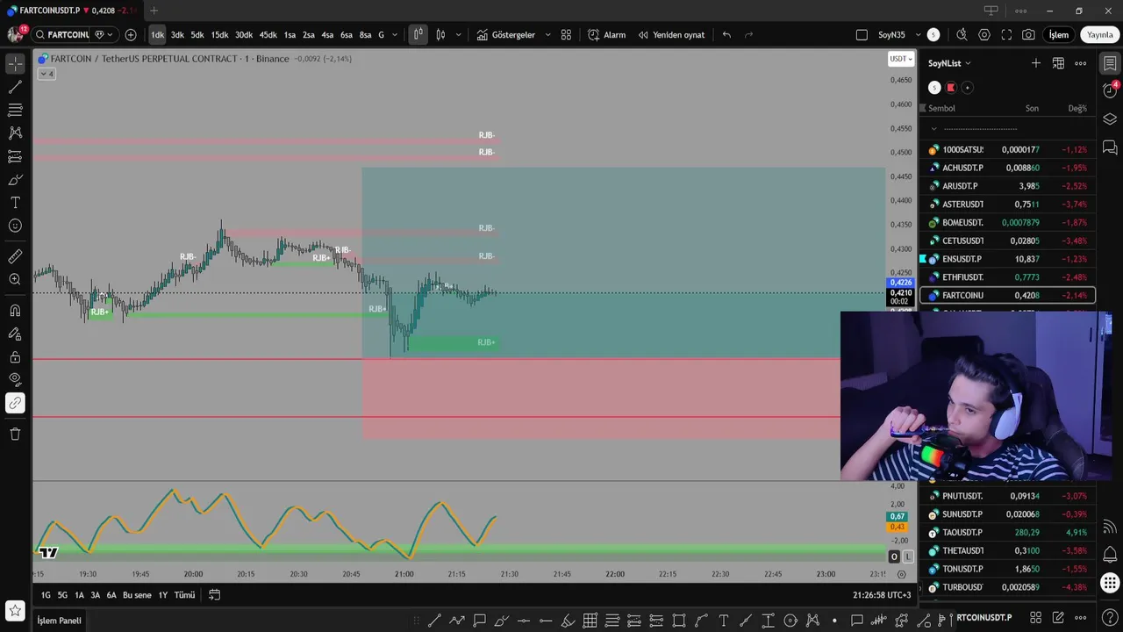Click the quick search icon in top bar

962,35
